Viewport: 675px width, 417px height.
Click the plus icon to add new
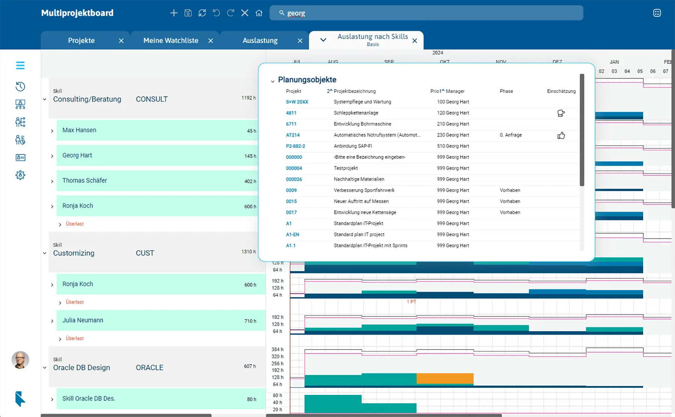[x=174, y=13]
